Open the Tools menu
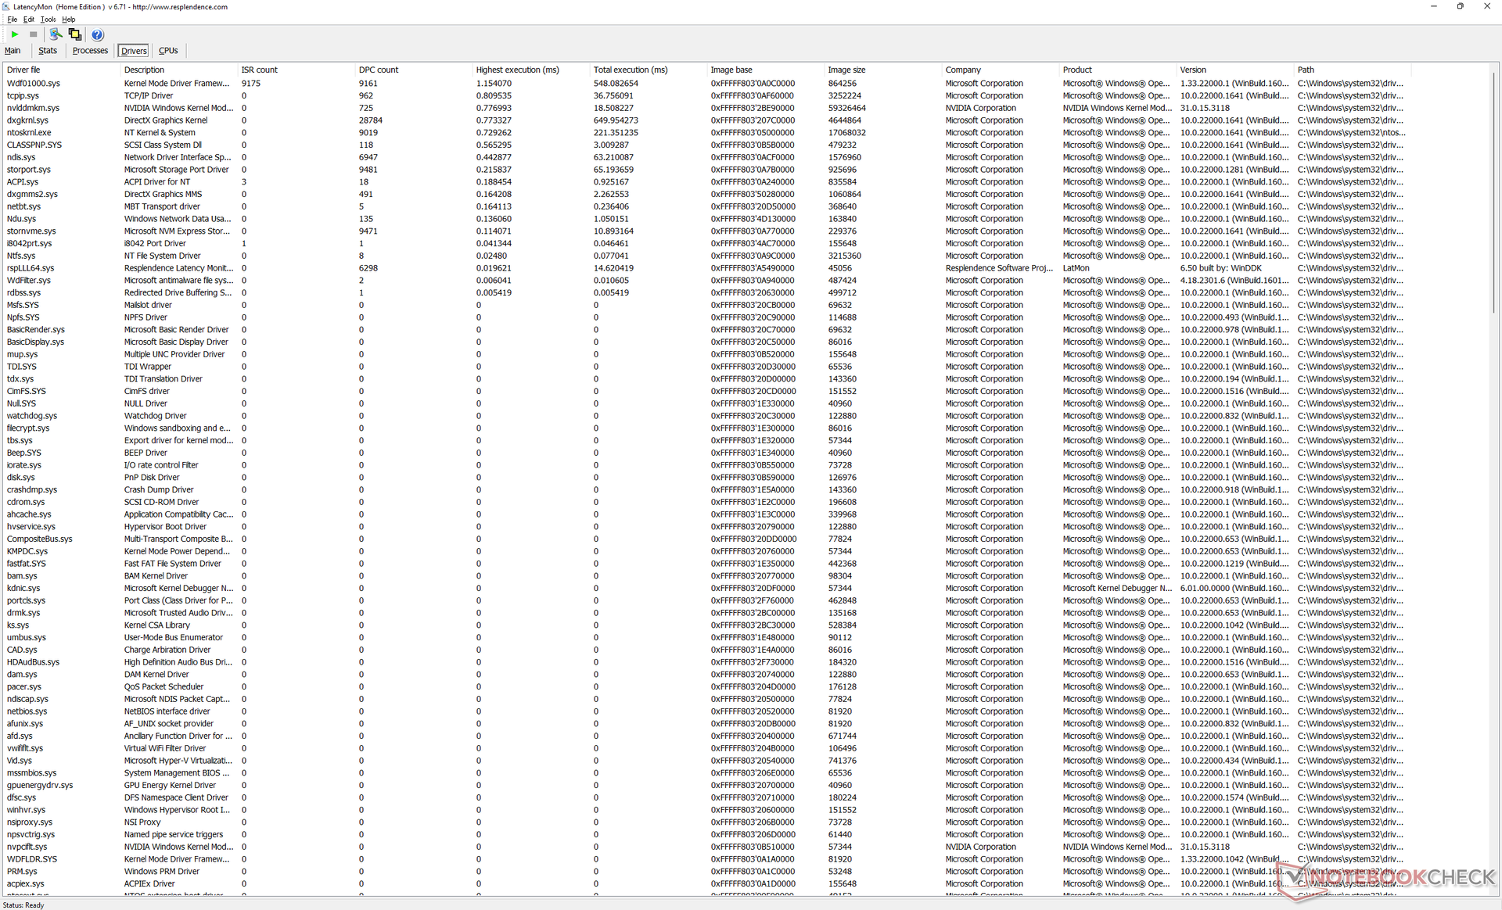 [49, 20]
